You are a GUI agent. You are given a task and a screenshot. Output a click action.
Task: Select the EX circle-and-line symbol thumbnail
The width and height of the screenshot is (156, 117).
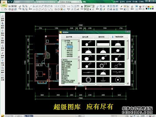click(118, 65)
